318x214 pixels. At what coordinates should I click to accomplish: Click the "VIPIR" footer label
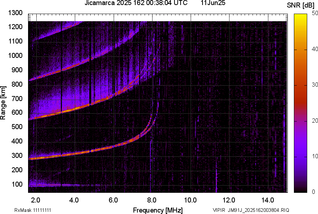pos(219,210)
